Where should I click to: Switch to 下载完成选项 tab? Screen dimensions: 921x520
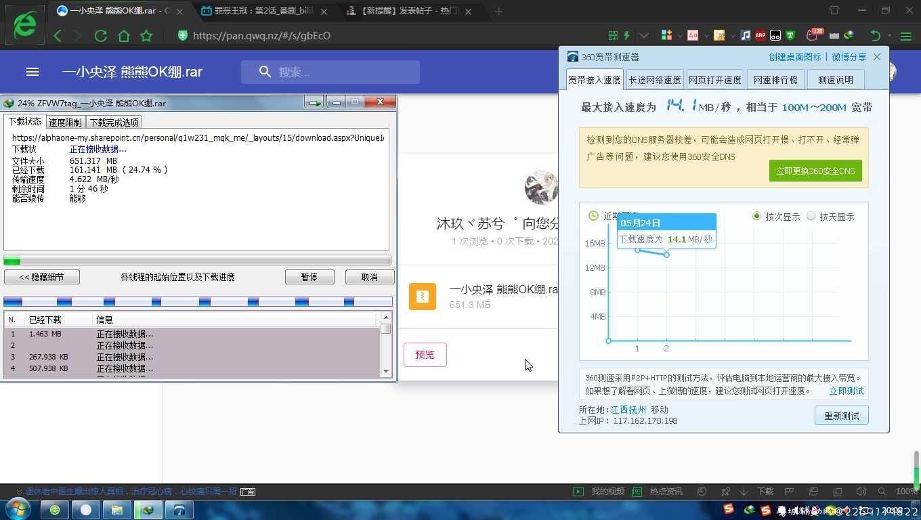114,123
